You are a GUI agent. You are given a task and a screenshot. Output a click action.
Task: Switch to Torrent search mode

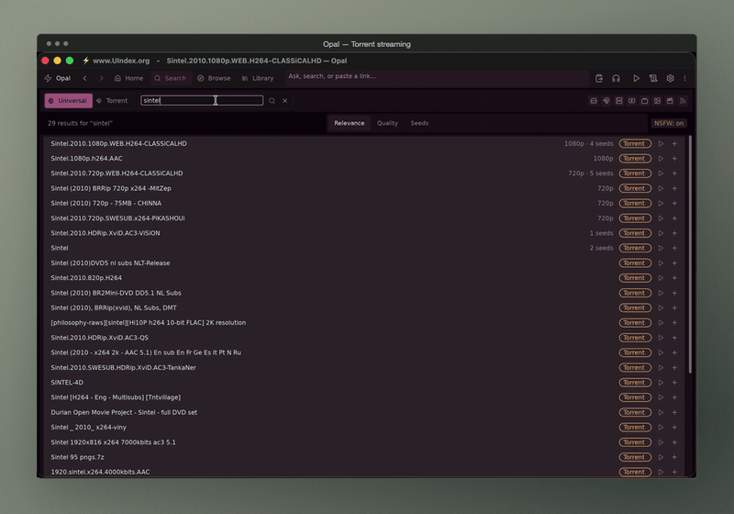click(x=112, y=101)
